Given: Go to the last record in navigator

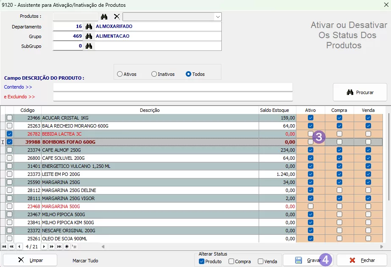Looking at the screenshot, I should 59,246.
